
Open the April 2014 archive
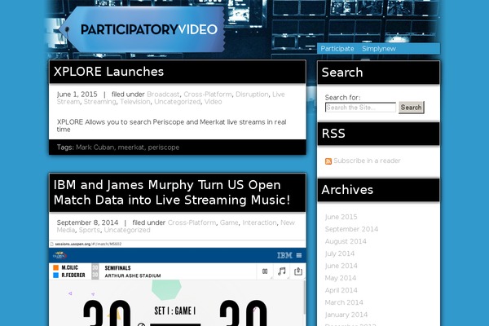pyautogui.click(x=341, y=290)
